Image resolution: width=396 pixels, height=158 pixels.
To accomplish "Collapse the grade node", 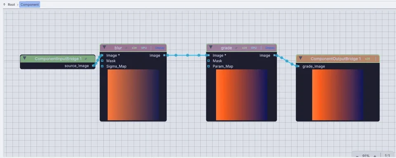I will point(211,47).
